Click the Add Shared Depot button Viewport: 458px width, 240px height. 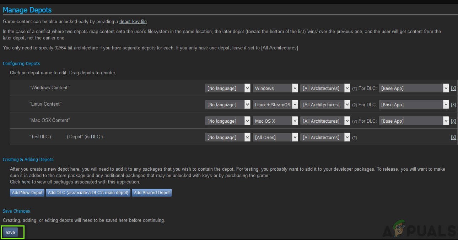[152, 192]
